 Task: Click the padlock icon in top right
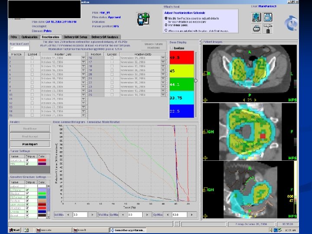tap(268, 17)
